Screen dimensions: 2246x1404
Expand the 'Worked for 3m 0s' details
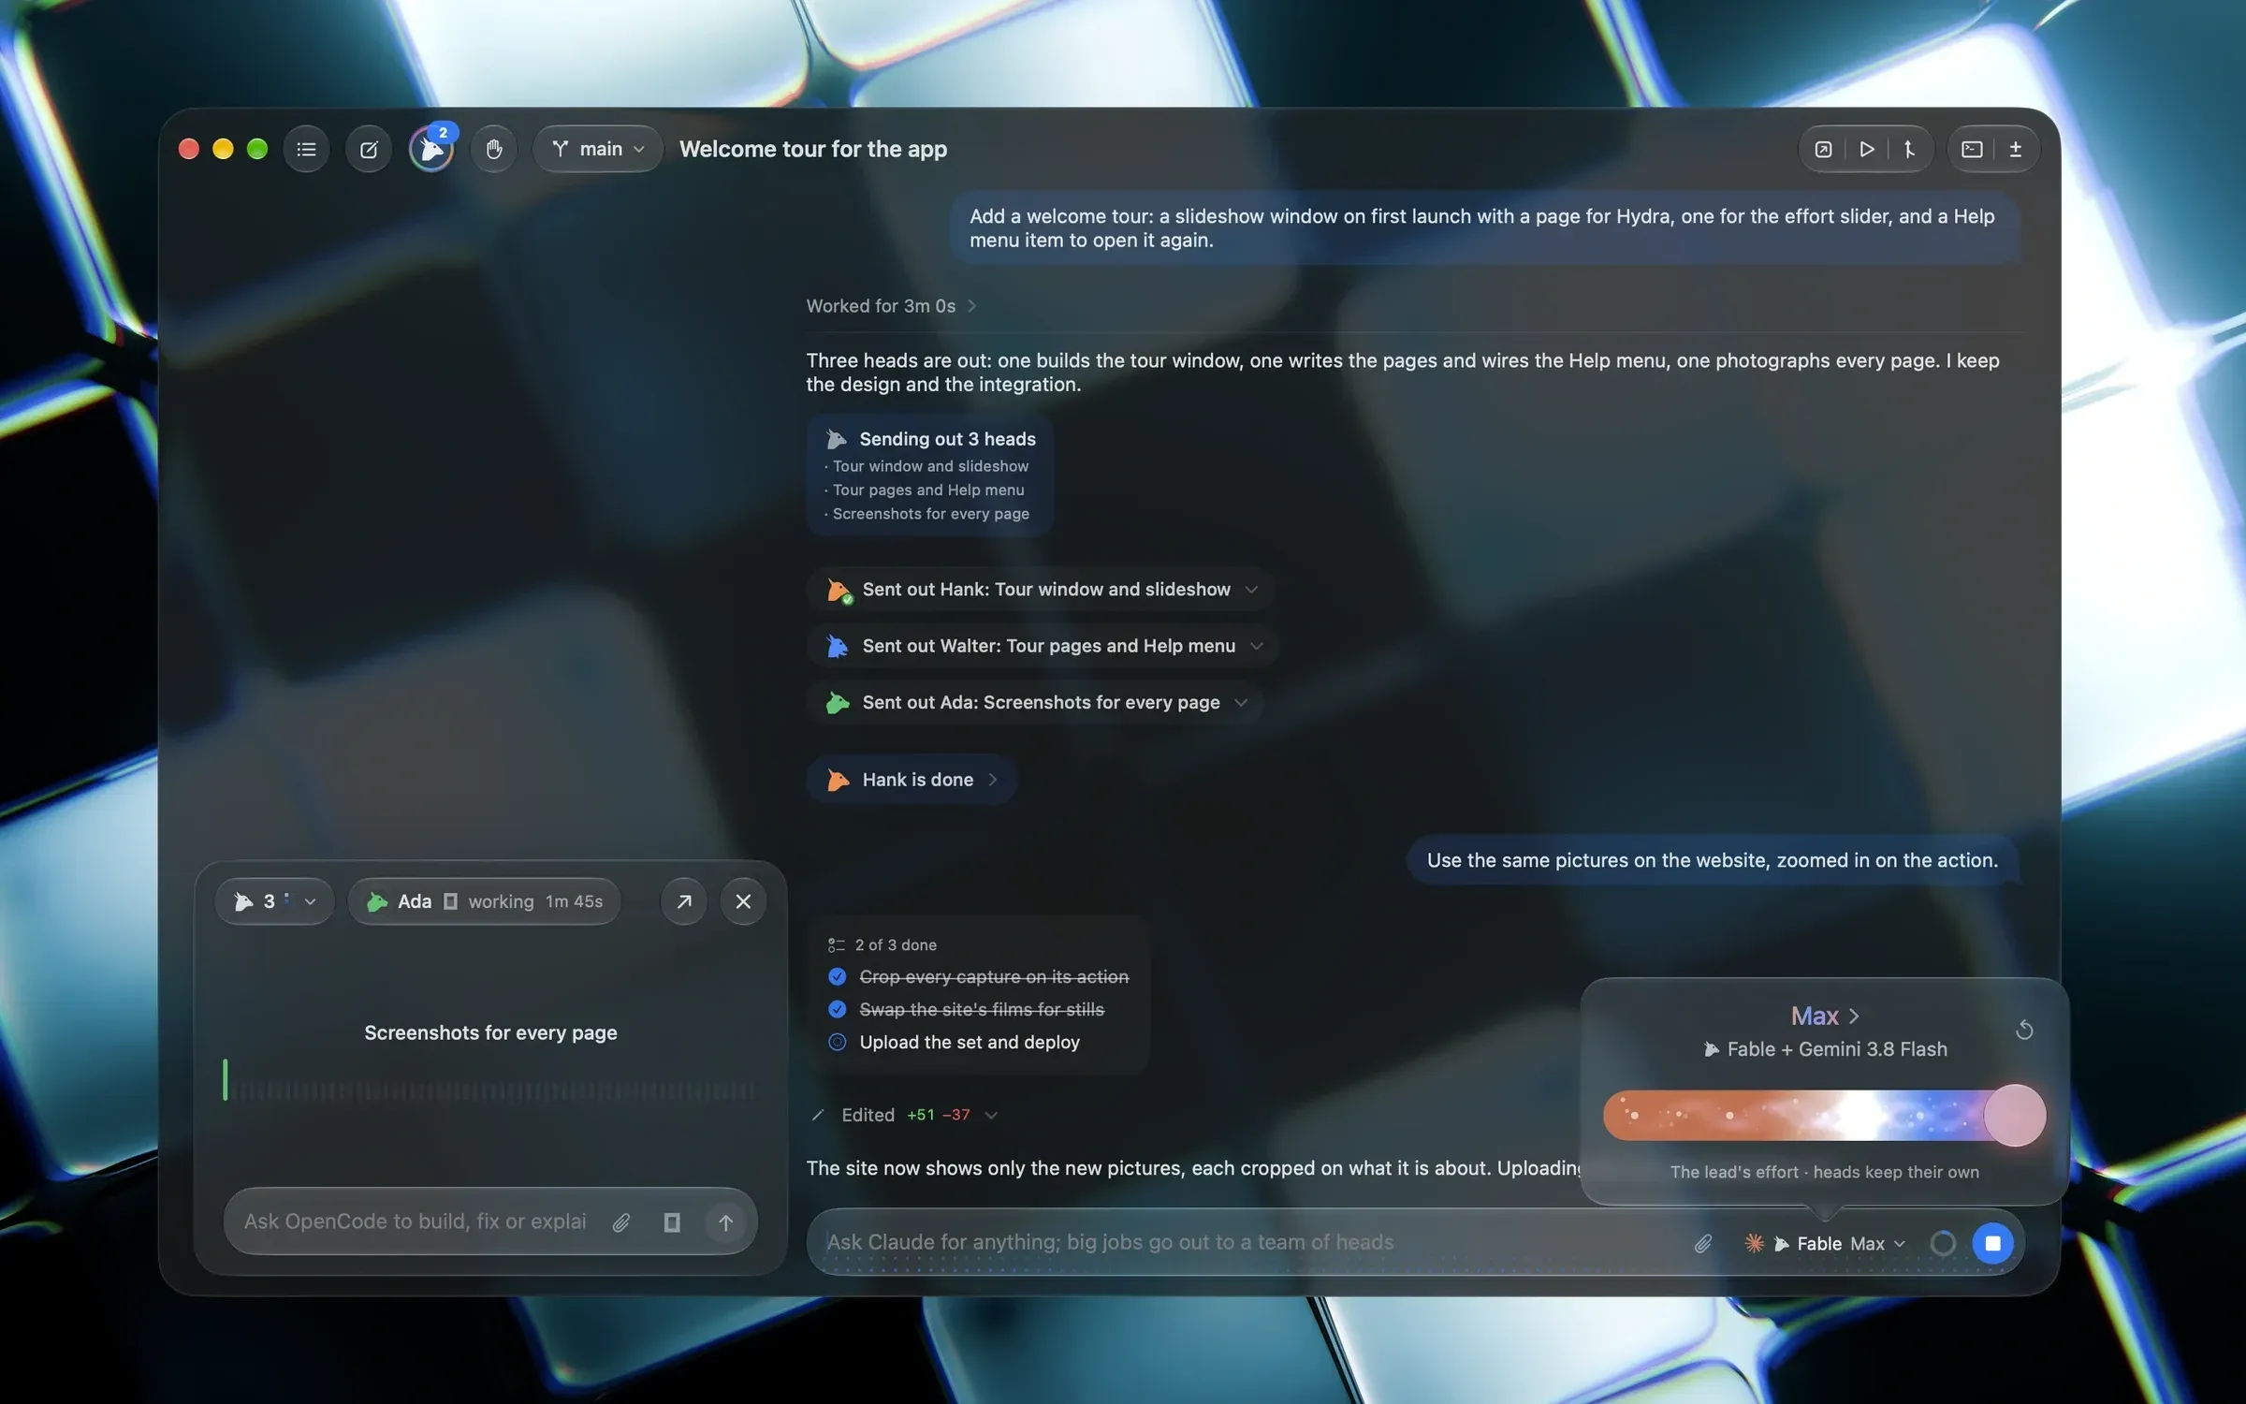(x=891, y=306)
